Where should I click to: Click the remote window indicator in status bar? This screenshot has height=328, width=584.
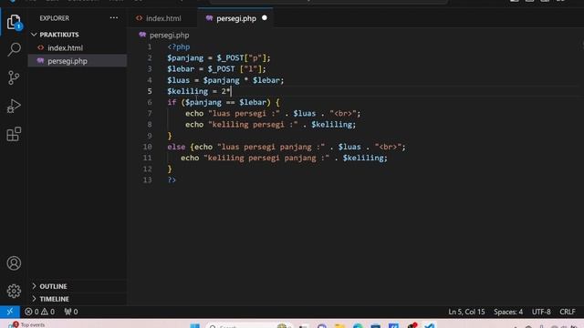coord(10,312)
